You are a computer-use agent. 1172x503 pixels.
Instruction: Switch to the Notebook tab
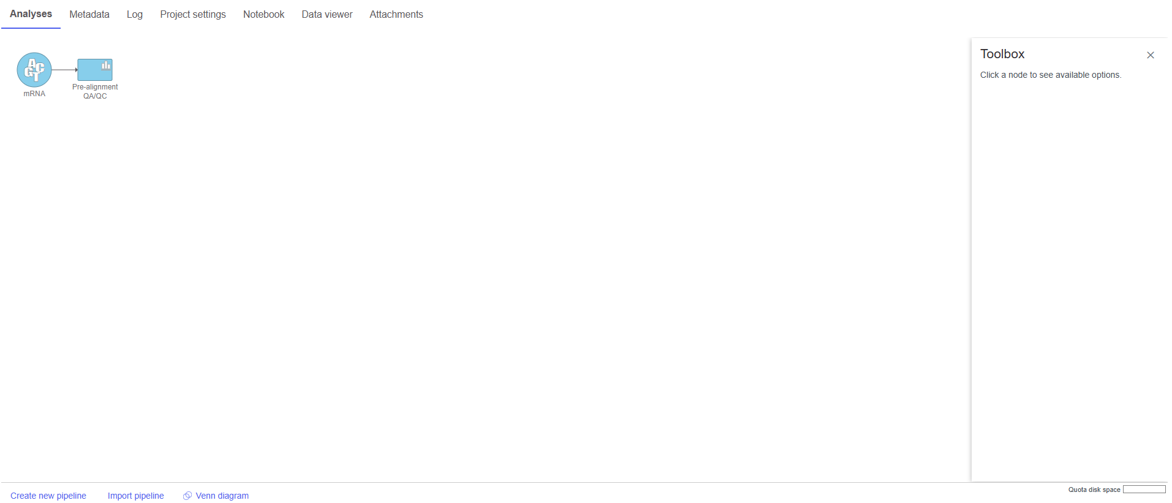coord(263,14)
